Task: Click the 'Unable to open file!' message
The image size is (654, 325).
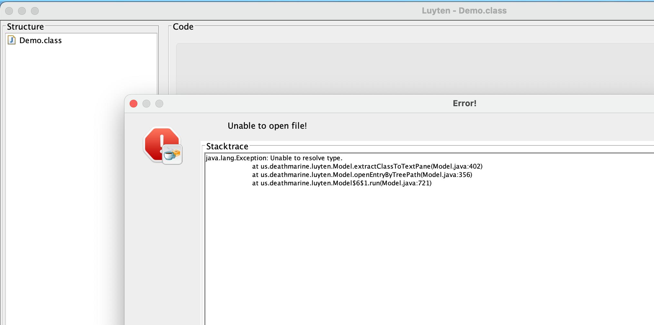Action: coord(267,126)
